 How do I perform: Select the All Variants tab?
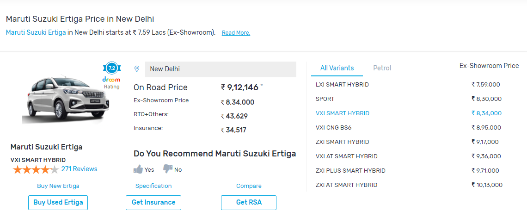pyautogui.click(x=337, y=68)
